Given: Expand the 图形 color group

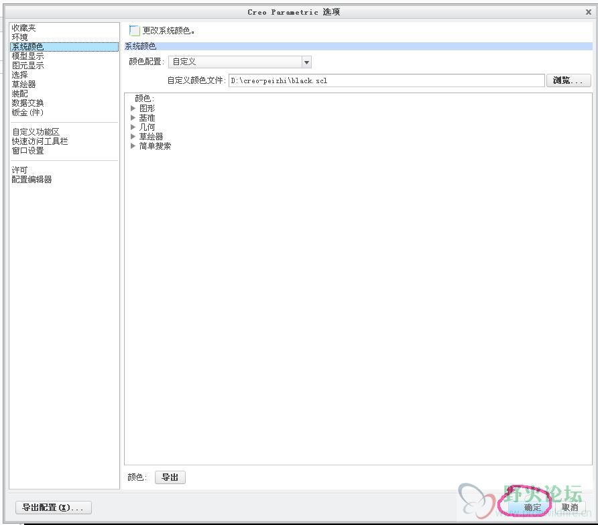Looking at the screenshot, I should tap(133, 109).
